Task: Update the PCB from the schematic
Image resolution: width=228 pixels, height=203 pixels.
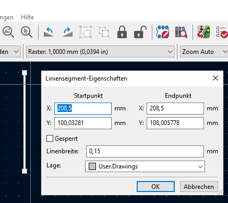Action: coord(203,32)
